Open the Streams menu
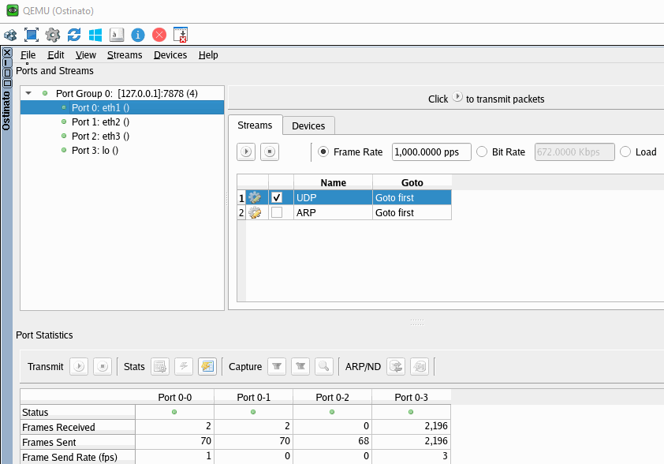The height and width of the screenshot is (464, 664). coord(125,55)
